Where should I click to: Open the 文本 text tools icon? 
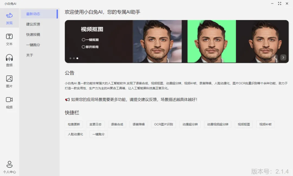pyautogui.click(x=9, y=36)
